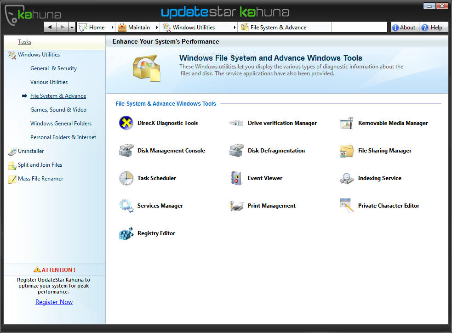Expand the arrow next to Home breadcrumb
Viewport: 452px width, 333px height.
pos(112,28)
